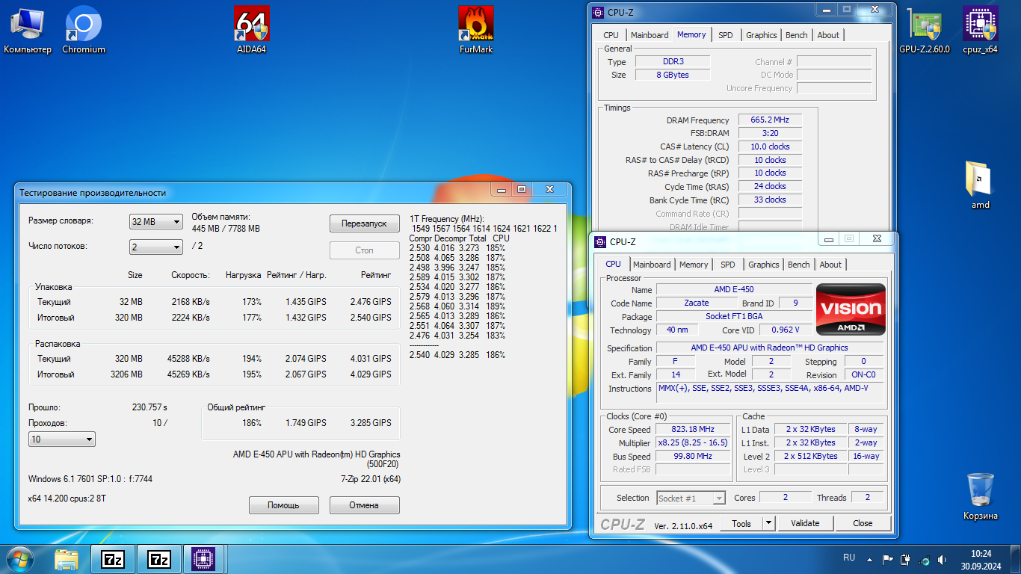Screen dimensions: 1021x574
Task: Switch to Bench tab in front CPU-Z window
Action: 799,265
